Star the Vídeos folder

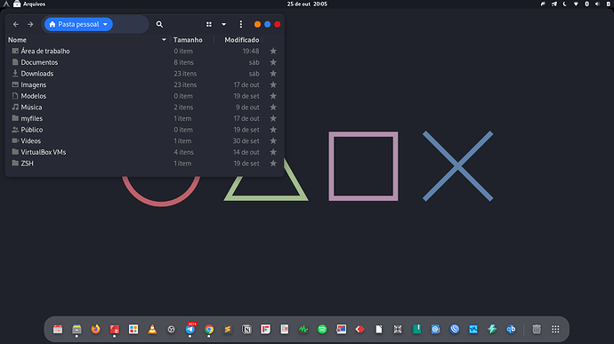[x=273, y=140]
